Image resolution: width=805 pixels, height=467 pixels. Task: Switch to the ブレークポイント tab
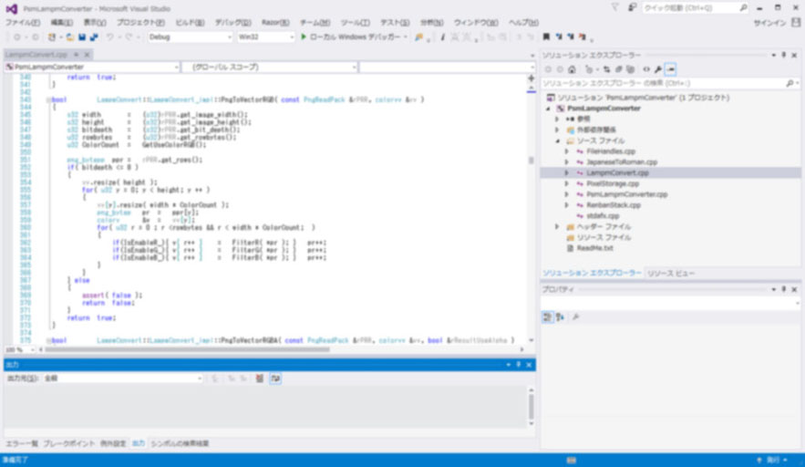tap(68, 443)
